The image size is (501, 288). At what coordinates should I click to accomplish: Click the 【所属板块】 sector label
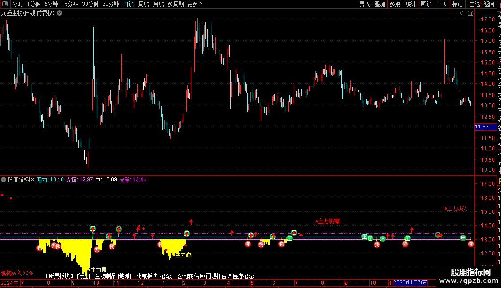click(59, 276)
